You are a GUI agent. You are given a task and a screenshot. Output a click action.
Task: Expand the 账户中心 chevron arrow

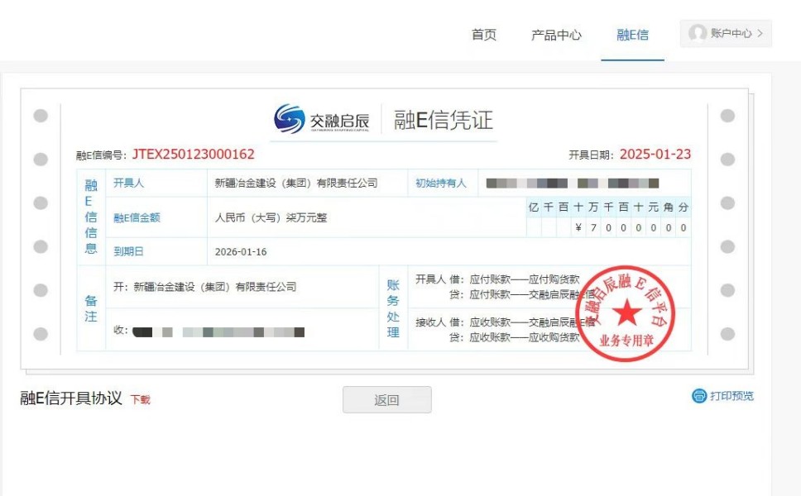pyautogui.click(x=760, y=33)
